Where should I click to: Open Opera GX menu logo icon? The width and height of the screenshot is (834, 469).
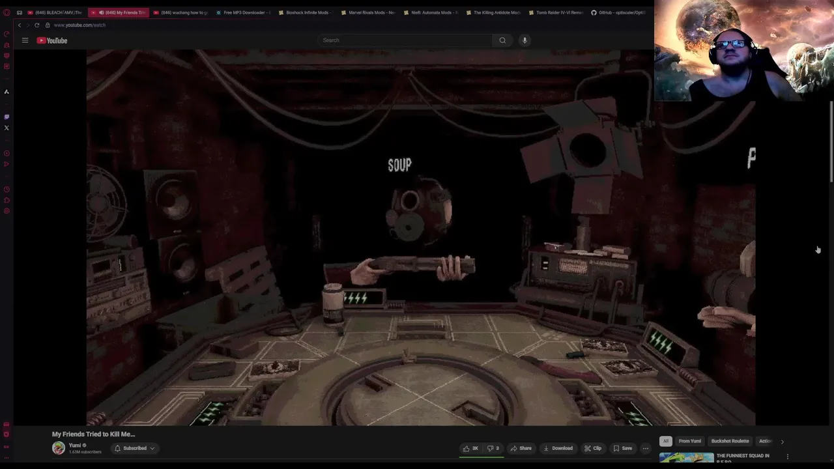coord(7,12)
